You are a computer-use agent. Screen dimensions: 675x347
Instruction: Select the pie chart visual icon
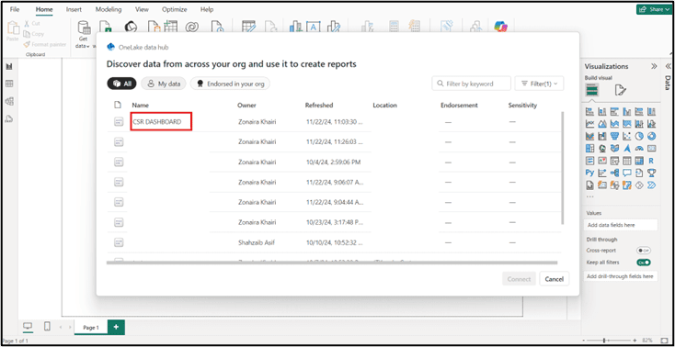click(639, 136)
